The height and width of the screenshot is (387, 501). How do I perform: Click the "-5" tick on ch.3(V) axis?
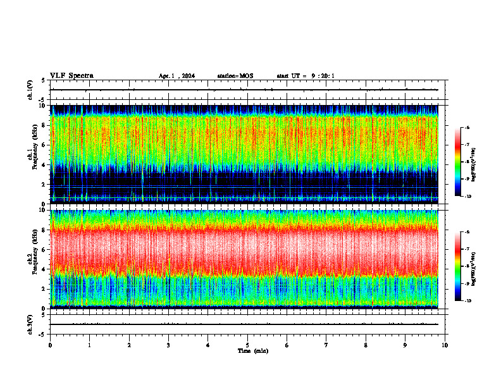[x=42, y=335]
